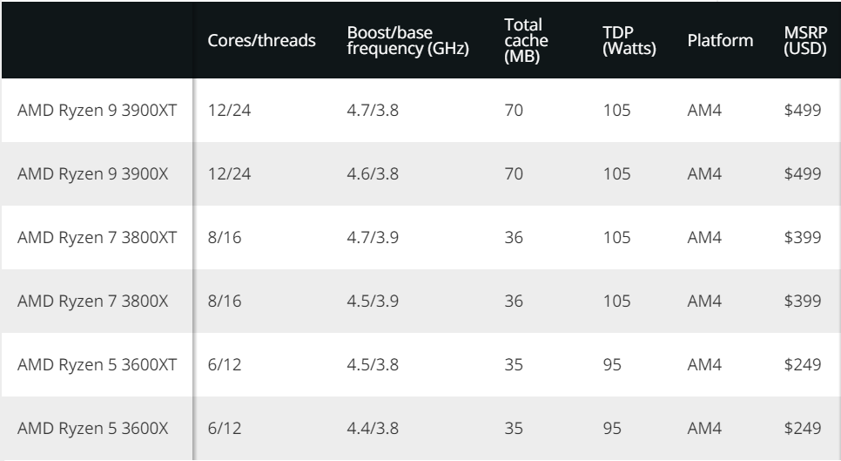Select the 4.4/3.8 frequency cell
This screenshot has height=461, width=841.
coord(373,428)
